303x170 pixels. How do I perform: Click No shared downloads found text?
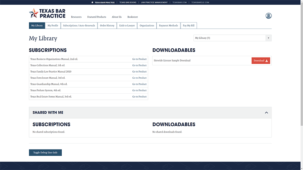coord(167,132)
